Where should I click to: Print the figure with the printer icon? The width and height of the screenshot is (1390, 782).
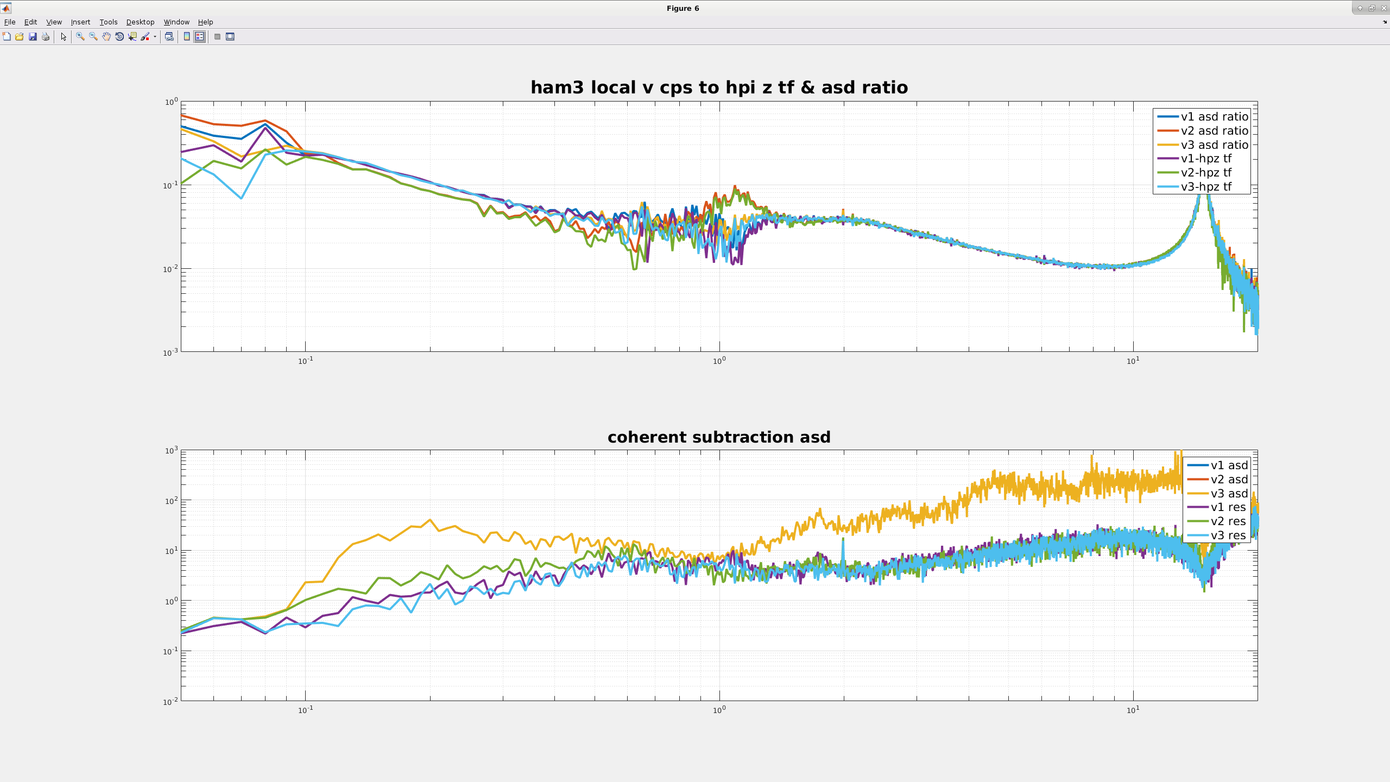46,36
